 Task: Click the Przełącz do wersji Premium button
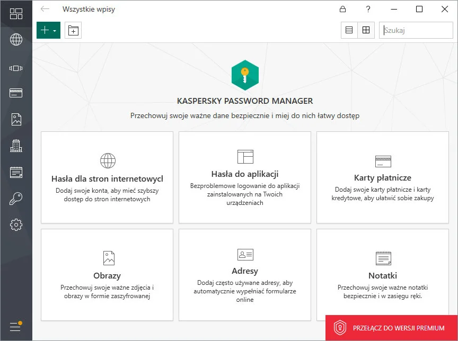(391, 328)
